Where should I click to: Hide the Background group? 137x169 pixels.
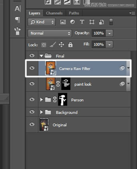32,112
